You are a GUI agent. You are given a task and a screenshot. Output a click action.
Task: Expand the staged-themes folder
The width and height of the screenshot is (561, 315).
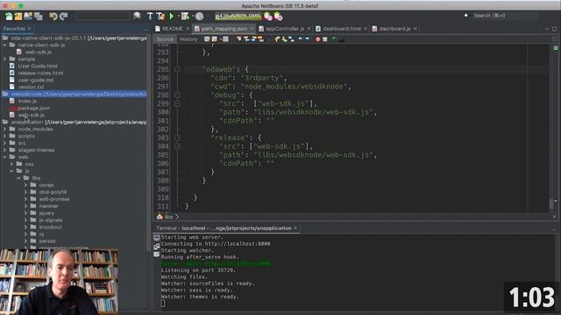click(x=4, y=150)
